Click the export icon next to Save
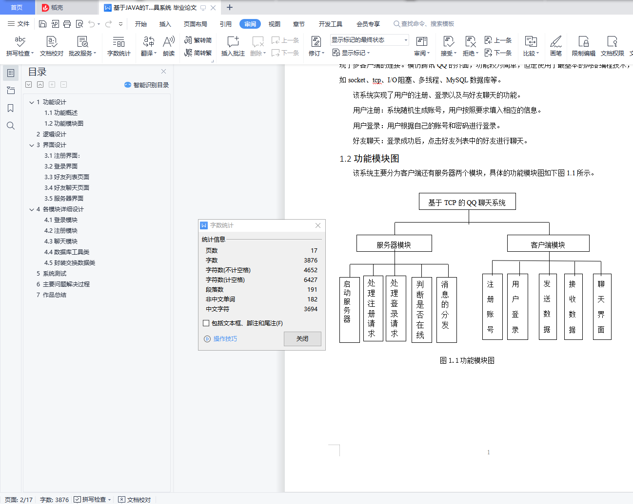Viewport: 633px width, 504px height. (55, 24)
